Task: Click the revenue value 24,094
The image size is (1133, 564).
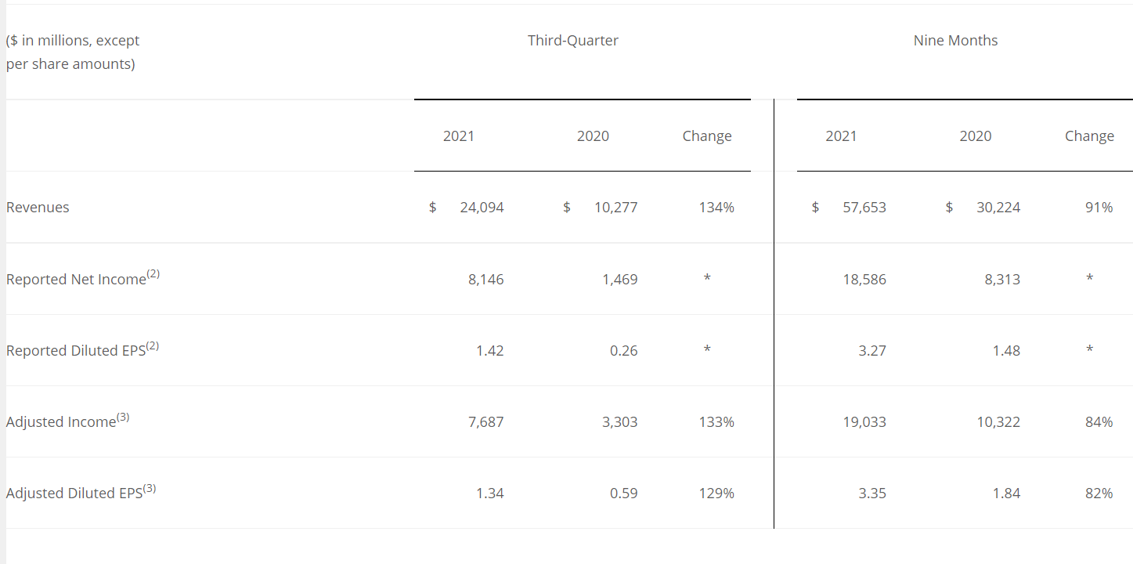Action: tap(482, 208)
